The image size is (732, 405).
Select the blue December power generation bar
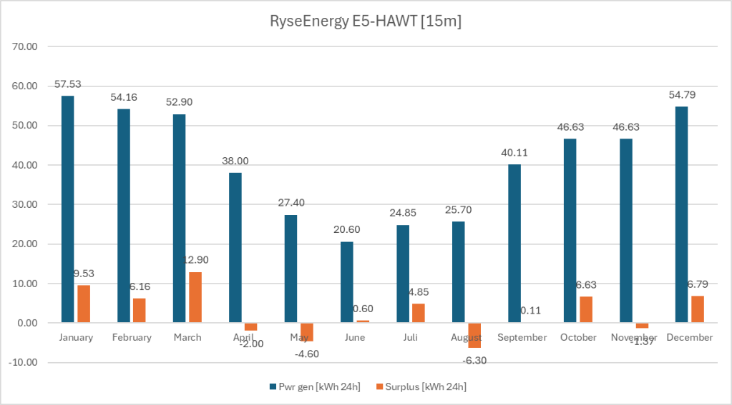tap(682, 214)
